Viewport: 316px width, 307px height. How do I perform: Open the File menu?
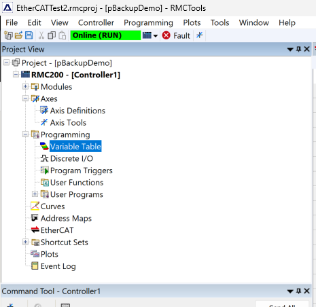[x=12, y=22]
